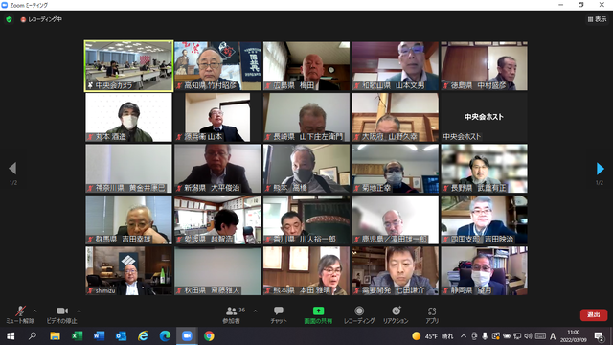Leave the meeting with 退出 button

pos(594,315)
